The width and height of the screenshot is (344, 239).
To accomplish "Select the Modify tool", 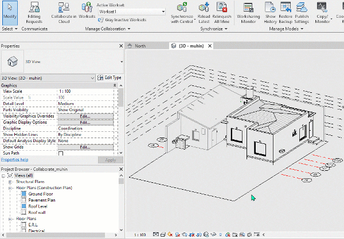I will click(x=10, y=13).
